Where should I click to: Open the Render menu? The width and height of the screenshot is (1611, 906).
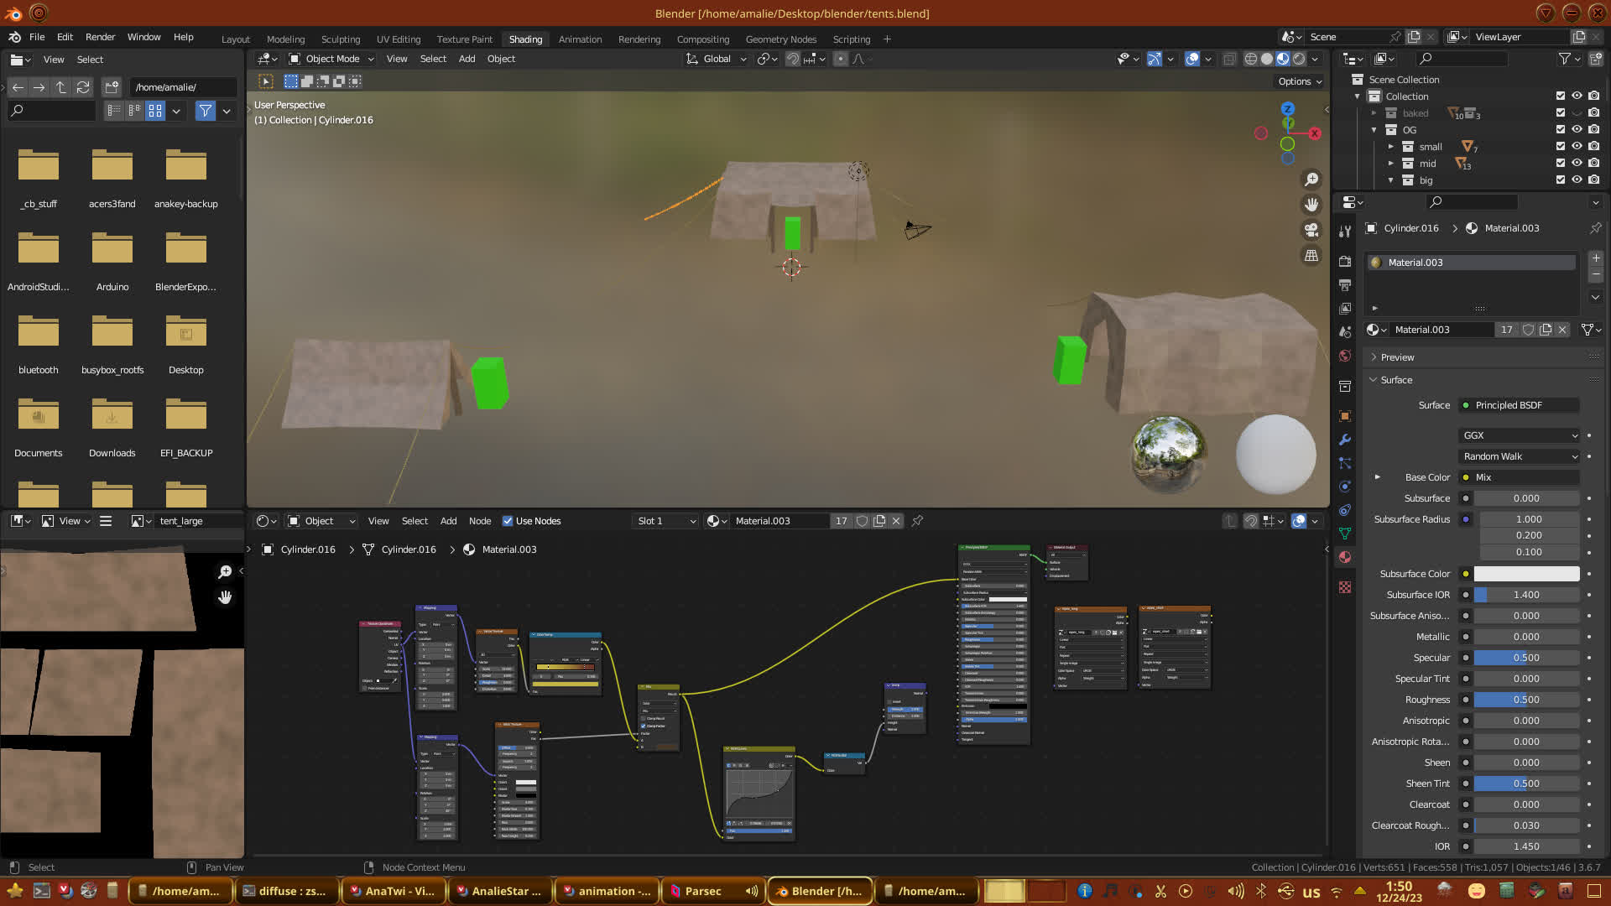[x=100, y=37]
